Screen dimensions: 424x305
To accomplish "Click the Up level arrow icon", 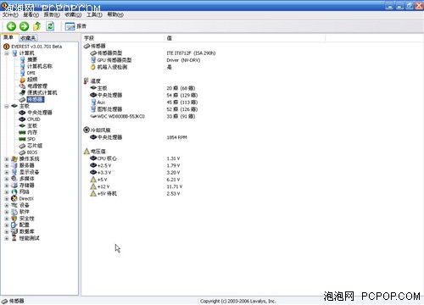I will [37, 26].
